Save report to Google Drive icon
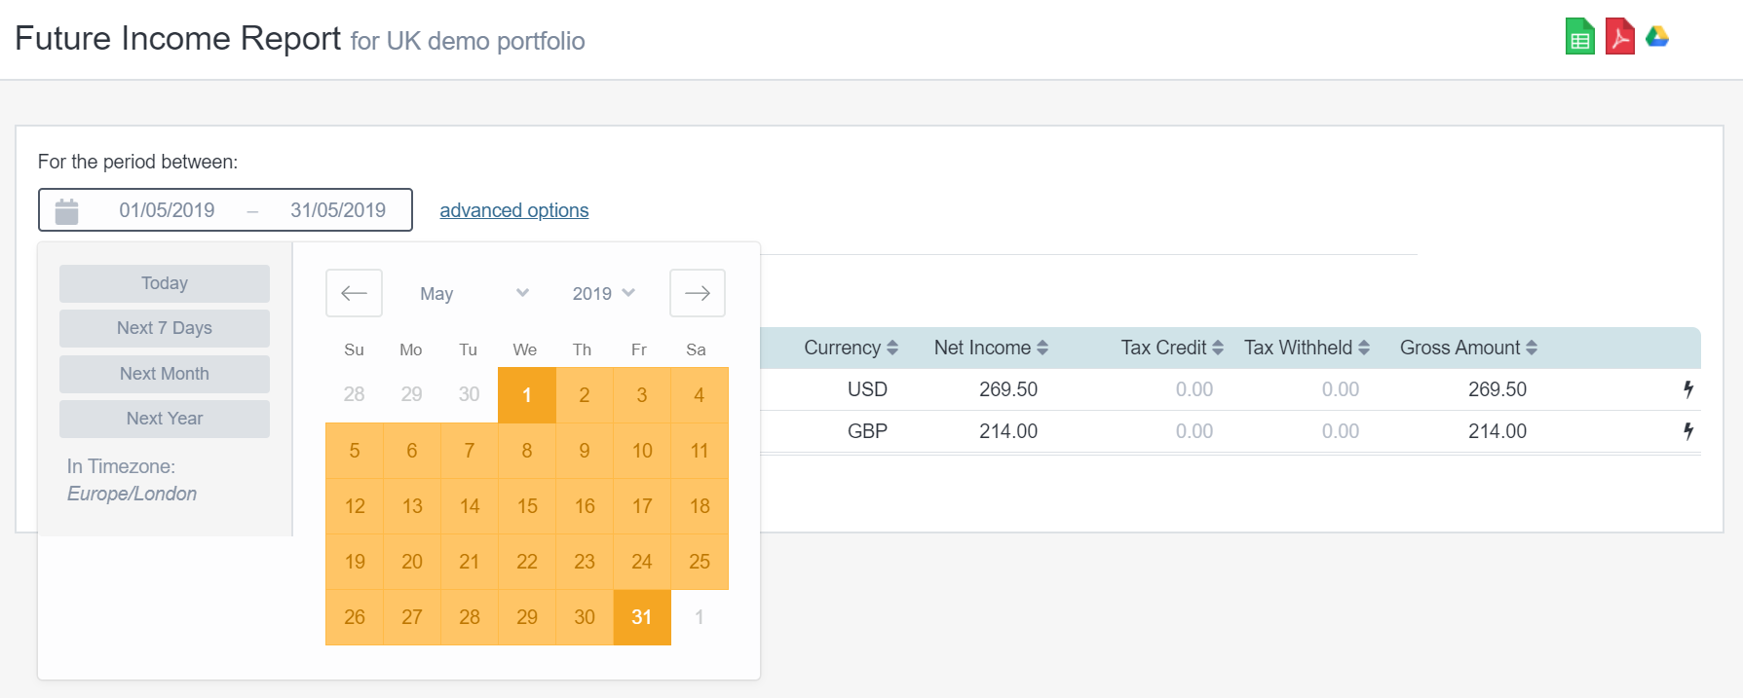 1657,37
